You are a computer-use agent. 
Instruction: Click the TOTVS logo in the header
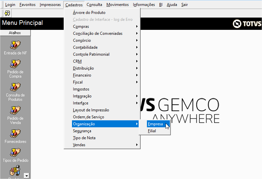point(247,24)
